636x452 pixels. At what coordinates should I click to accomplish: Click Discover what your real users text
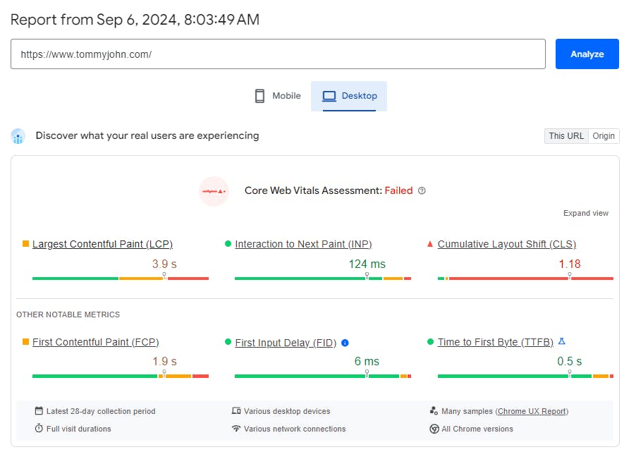pyautogui.click(x=147, y=135)
